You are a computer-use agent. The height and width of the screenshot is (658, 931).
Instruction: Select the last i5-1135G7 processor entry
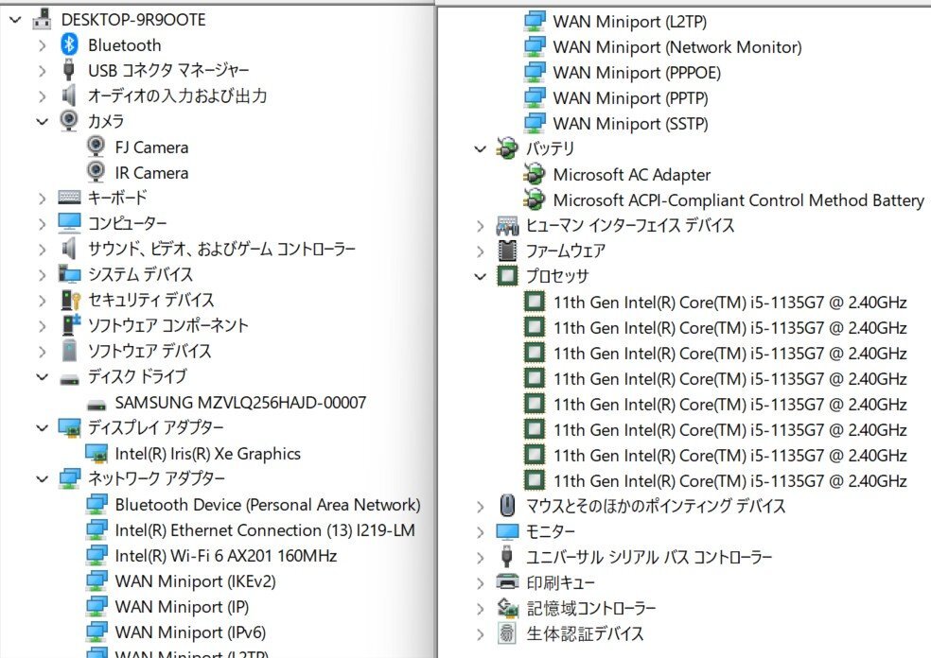click(x=730, y=481)
